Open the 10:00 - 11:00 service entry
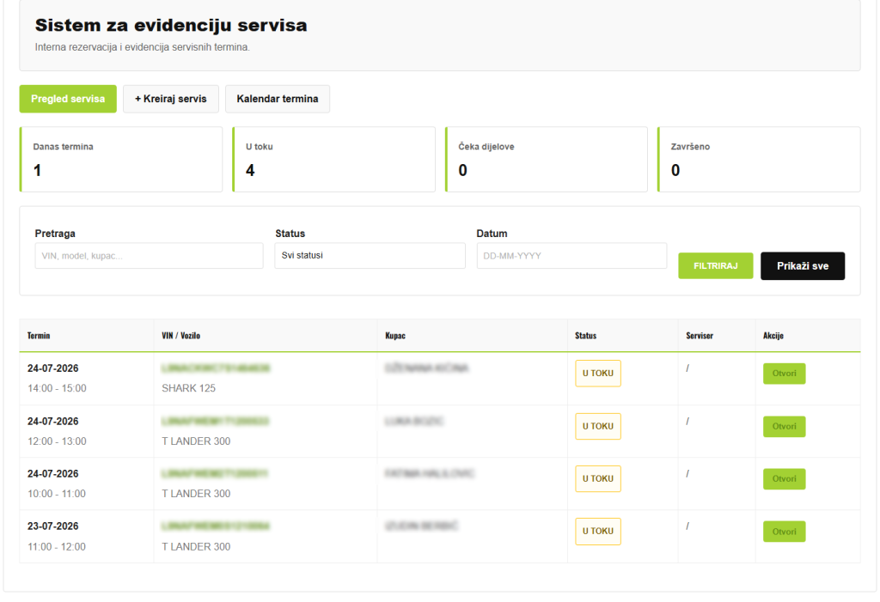This screenshot has width=880, height=602. click(784, 479)
